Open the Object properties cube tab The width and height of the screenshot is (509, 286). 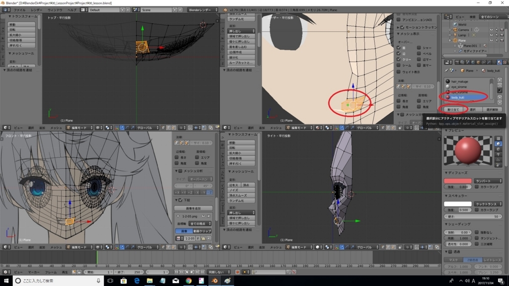point(478,62)
